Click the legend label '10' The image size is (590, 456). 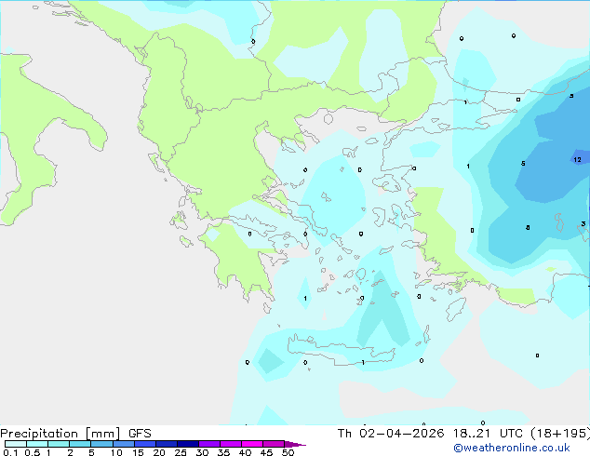coord(116,452)
